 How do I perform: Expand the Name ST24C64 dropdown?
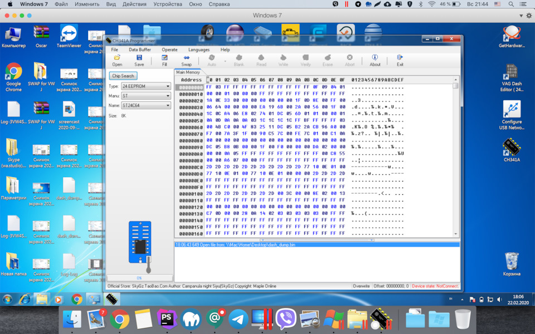tap(168, 105)
